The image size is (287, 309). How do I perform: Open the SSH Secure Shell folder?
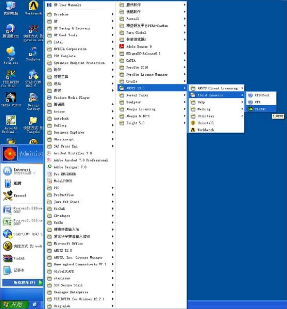[80, 285]
